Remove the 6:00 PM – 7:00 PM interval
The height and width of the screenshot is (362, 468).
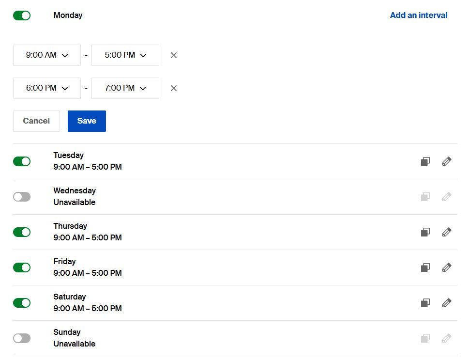[x=173, y=88]
